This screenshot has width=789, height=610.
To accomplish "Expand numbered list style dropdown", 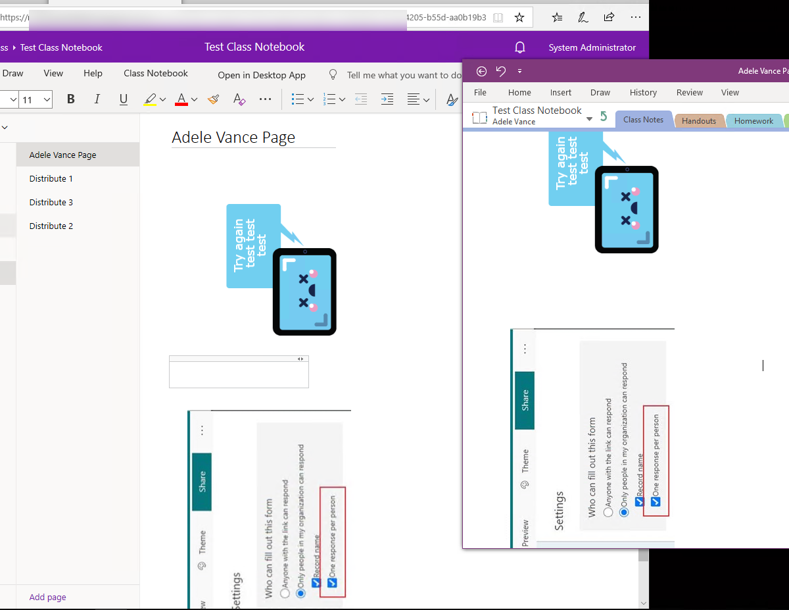I will [342, 100].
